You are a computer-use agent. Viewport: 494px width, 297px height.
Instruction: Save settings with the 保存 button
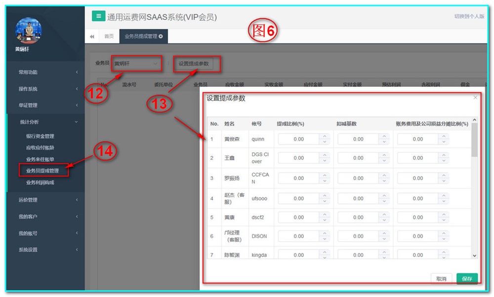click(x=466, y=279)
